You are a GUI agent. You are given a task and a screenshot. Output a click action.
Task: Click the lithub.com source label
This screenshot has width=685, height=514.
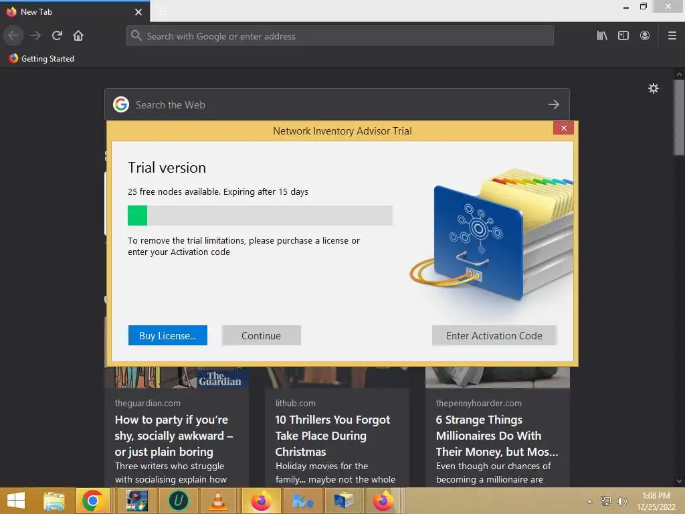[295, 403]
